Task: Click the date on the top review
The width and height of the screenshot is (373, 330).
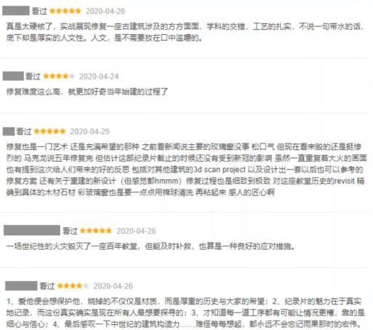Action: coord(105,11)
